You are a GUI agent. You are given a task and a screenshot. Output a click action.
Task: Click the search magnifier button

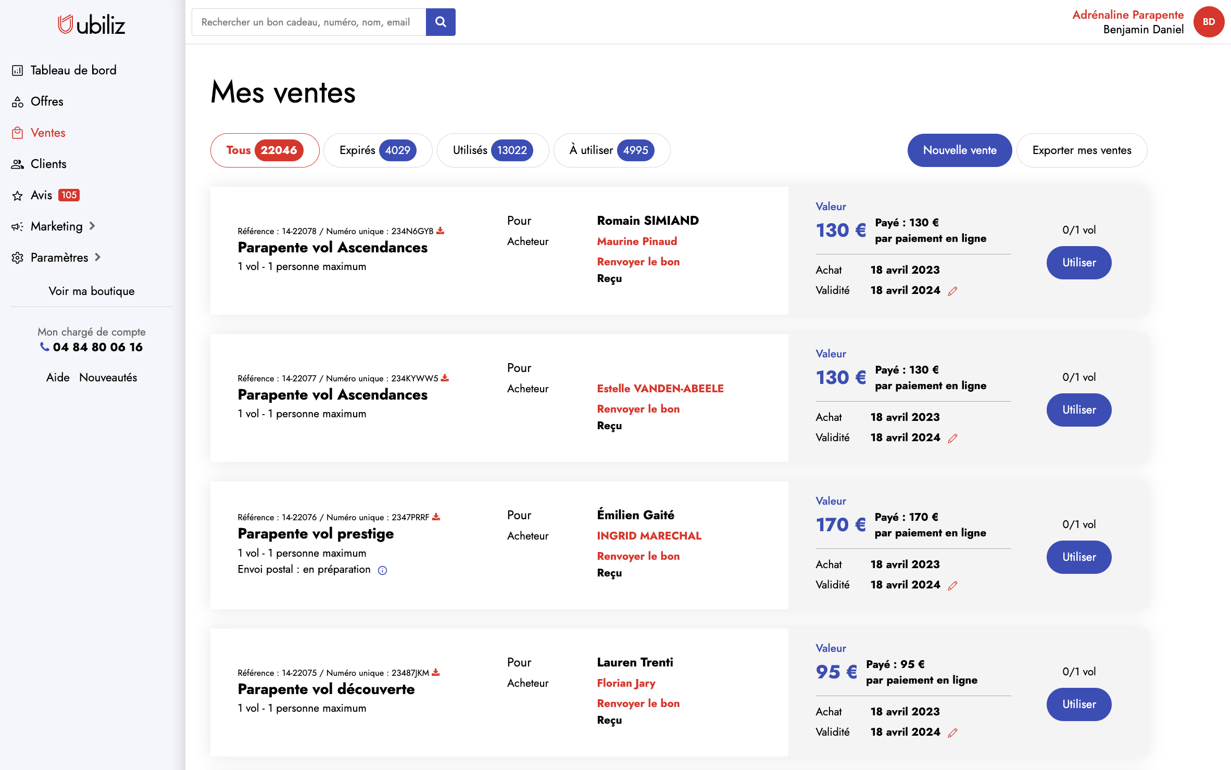coord(440,22)
